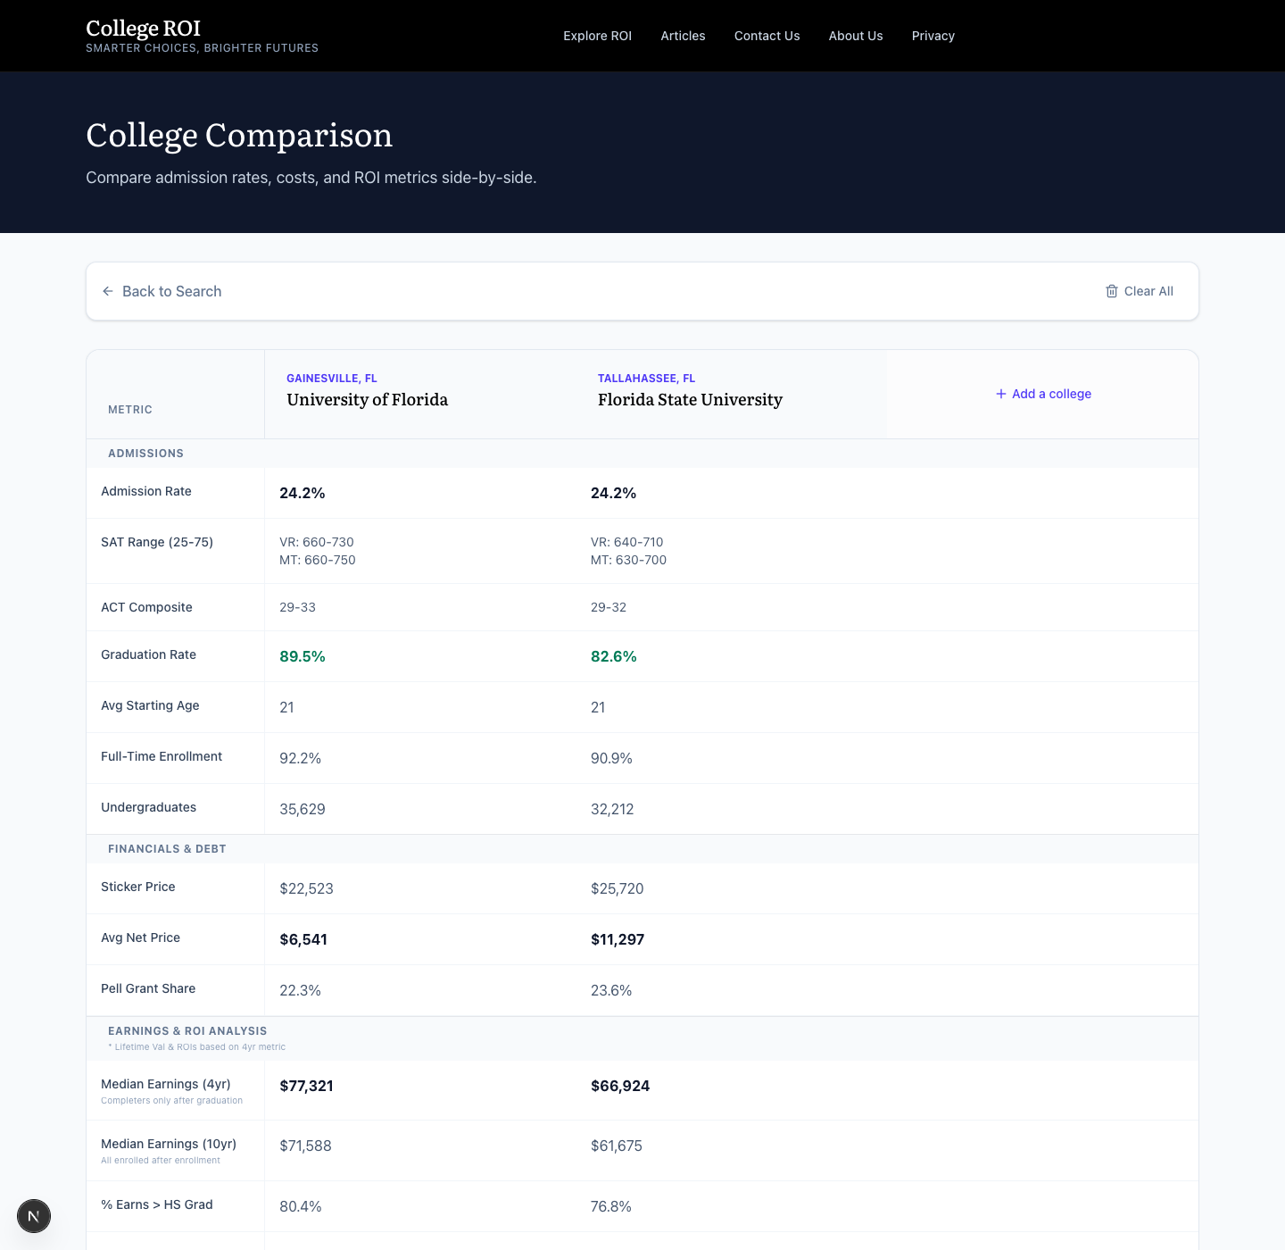Select the average net price $6,541
Screen dimensions: 1285x1250
pyautogui.click(x=303, y=939)
